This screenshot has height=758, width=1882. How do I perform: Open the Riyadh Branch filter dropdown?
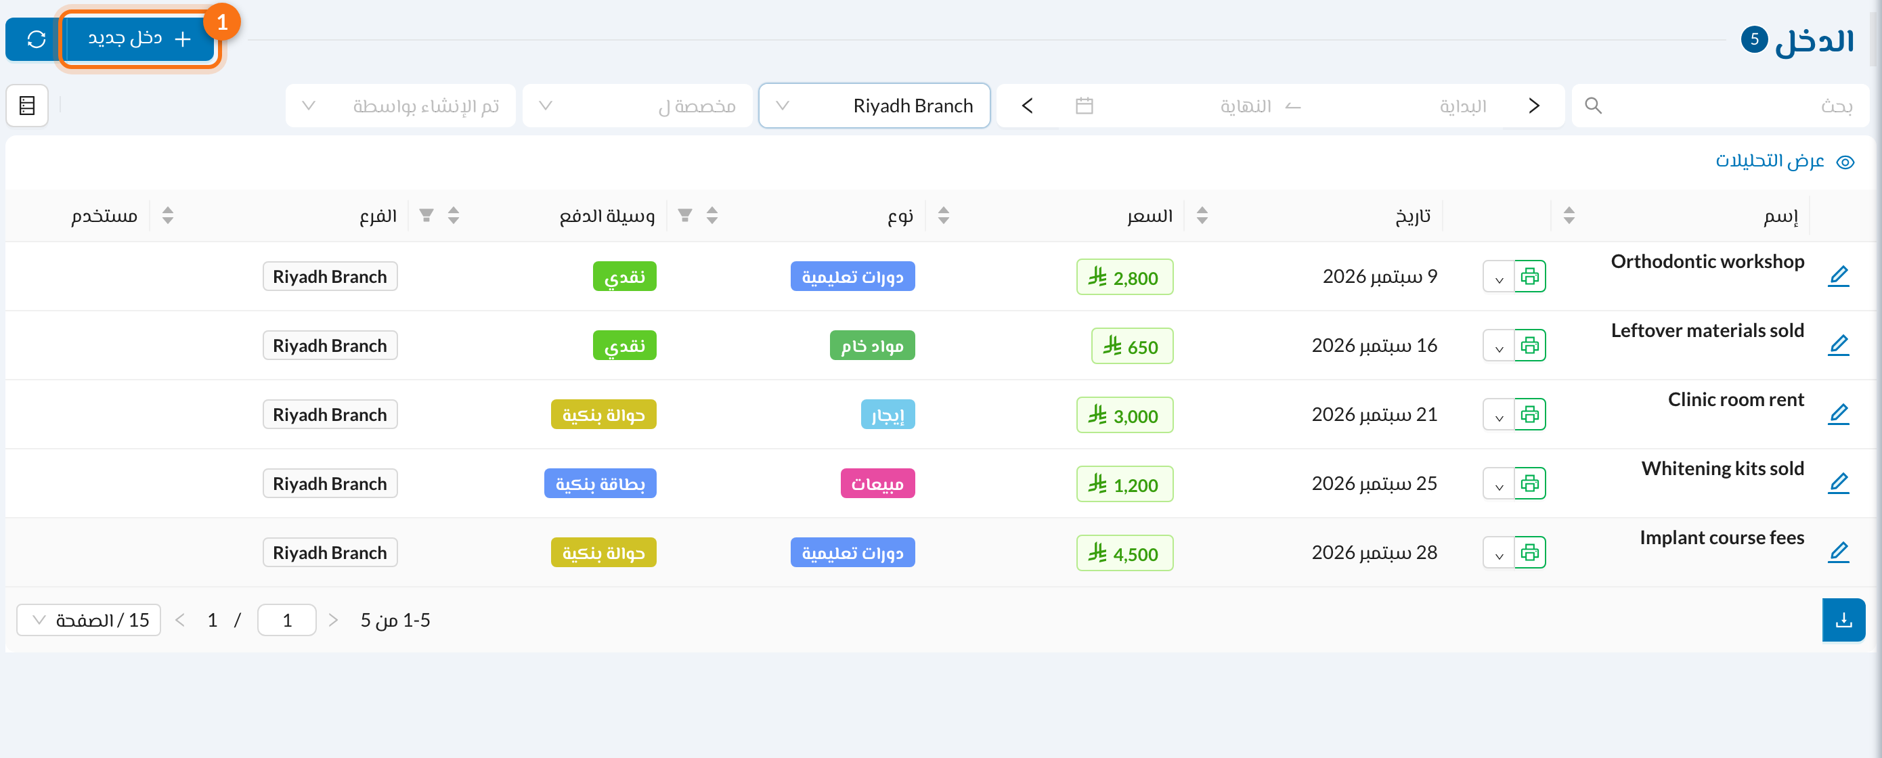(x=874, y=106)
